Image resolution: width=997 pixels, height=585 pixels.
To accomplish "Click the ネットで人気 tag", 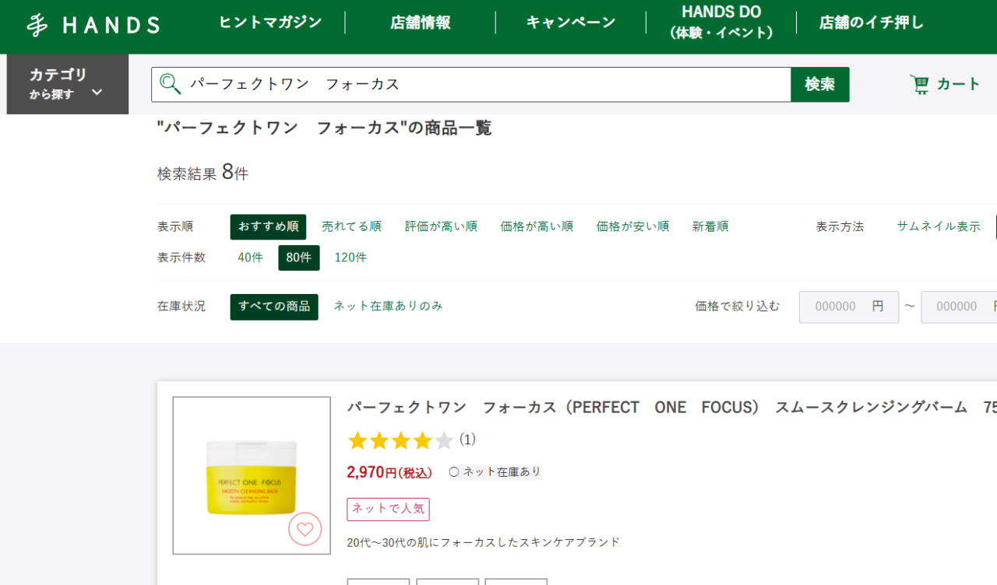I will coord(388,509).
